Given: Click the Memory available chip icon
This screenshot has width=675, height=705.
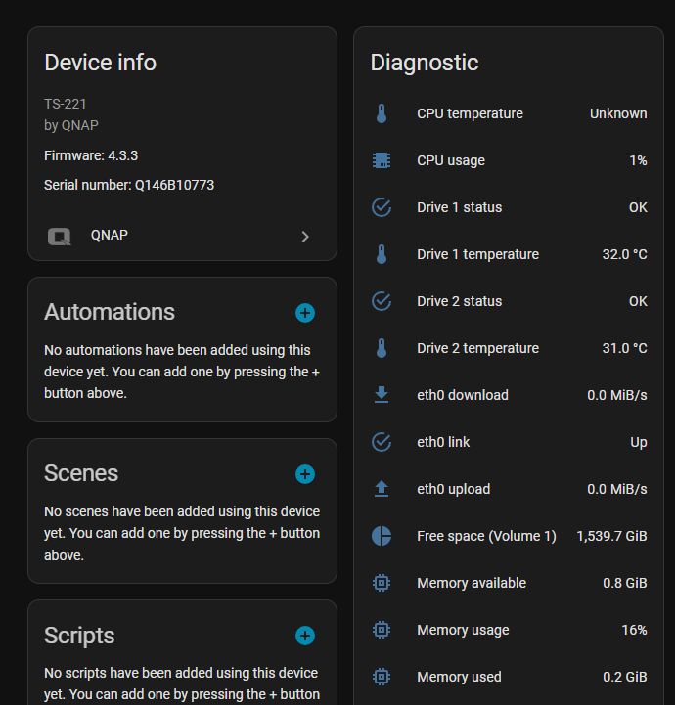Looking at the screenshot, I should pos(382,583).
